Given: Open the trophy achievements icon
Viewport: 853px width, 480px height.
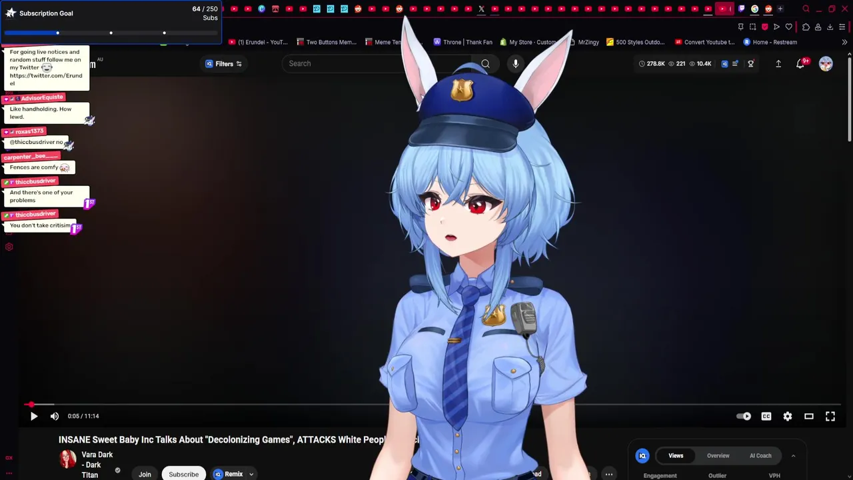Looking at the screenshot, I should [751, 63].
